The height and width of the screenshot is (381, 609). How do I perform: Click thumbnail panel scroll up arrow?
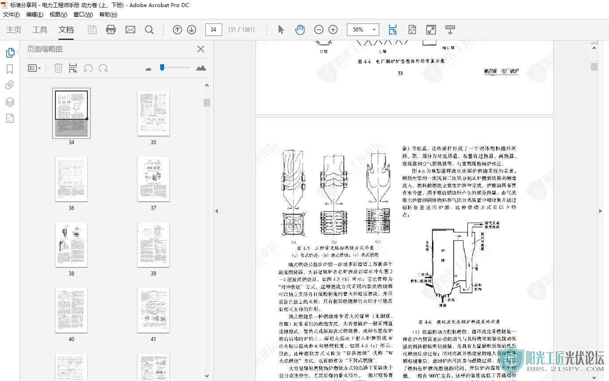point(207,85)
